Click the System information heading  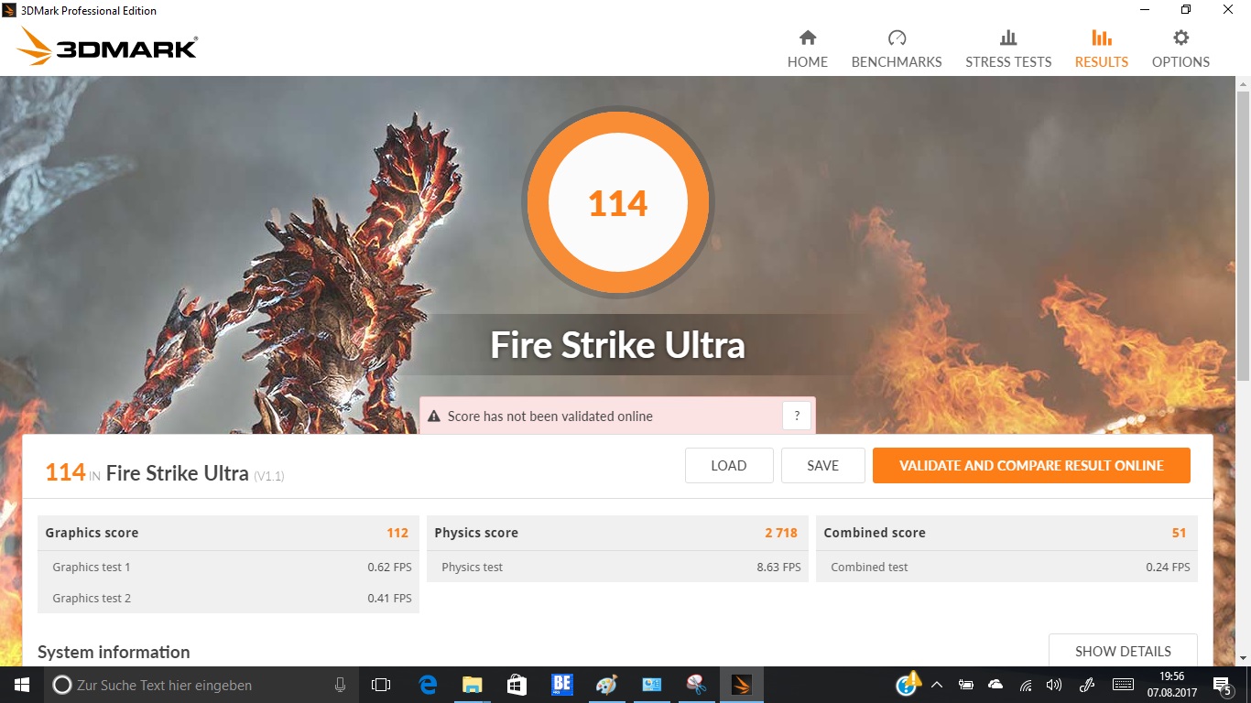pos(114,652)
